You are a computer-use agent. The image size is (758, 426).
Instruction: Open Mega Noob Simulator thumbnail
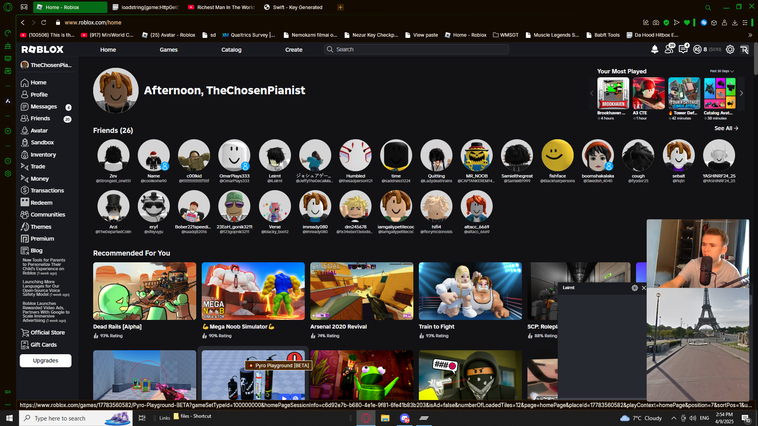pyautogui.click(x=253, y=291)
